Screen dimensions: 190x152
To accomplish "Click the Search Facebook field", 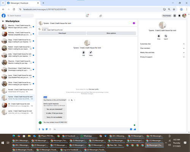I will [20, 16].
